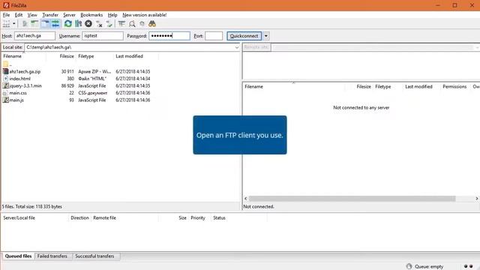Image resolution: width=480 pixels, height=270 pixels.
Task: Select 86 929 filesize cell
Action: point(67,85)
